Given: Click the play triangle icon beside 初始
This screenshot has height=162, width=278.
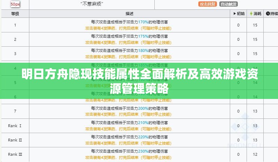Looking at the screenshot, I should pyautogui.click(x=235, y=14).
